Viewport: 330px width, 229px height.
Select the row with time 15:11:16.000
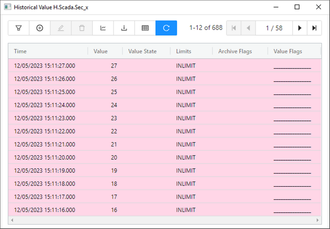pyautogui.click(x=45, y=210)
